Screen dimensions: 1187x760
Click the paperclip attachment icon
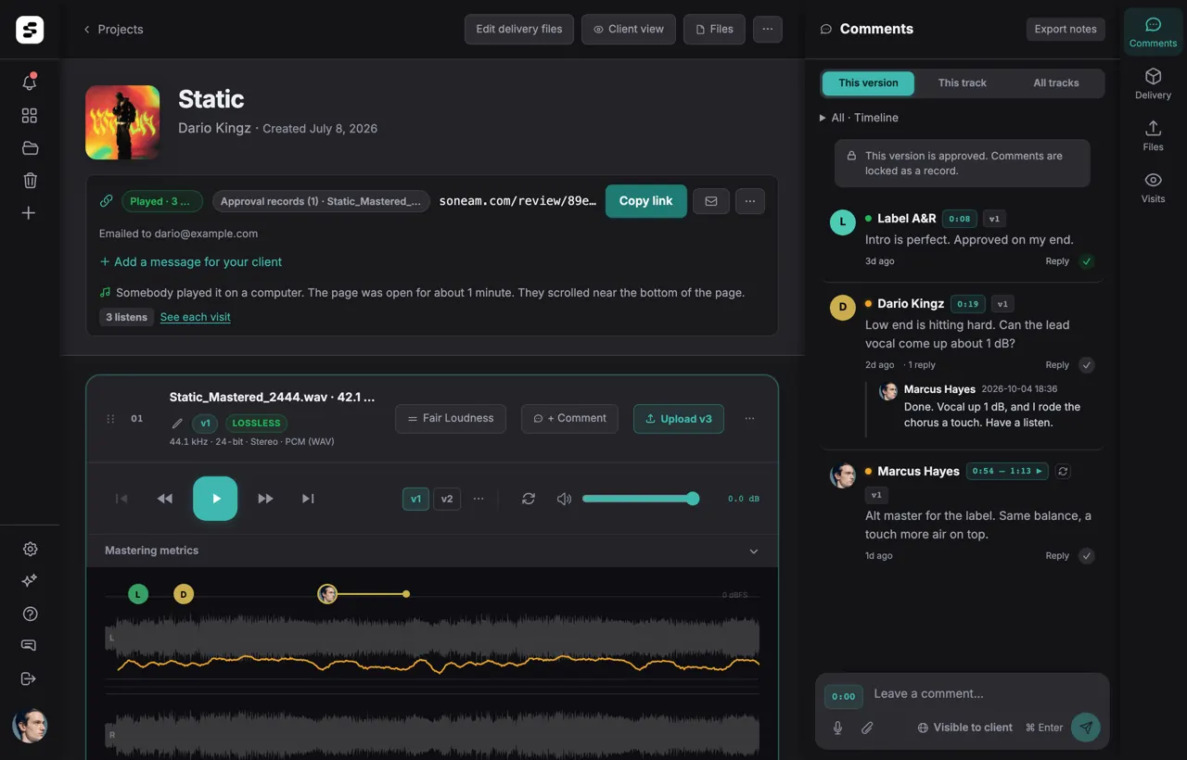pyautogui.click(x=867, y=728)
